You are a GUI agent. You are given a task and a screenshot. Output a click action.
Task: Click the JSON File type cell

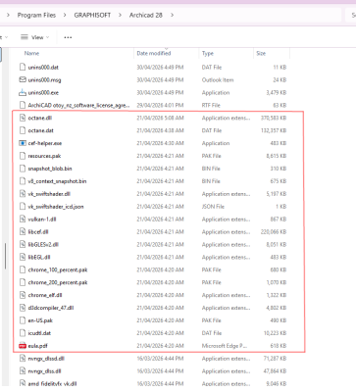[213, 207]
